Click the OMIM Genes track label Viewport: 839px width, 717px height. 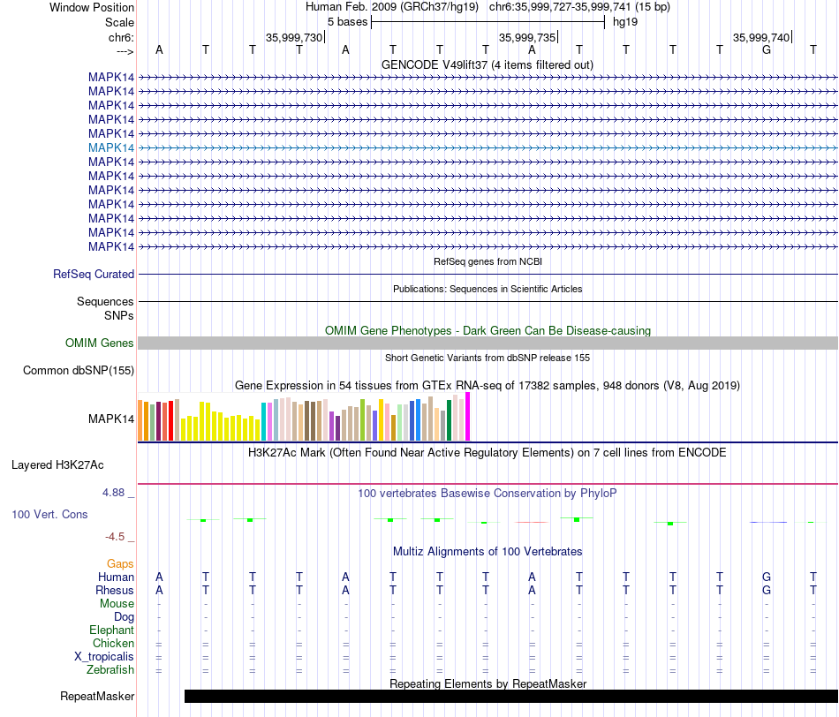coord(100,343)
